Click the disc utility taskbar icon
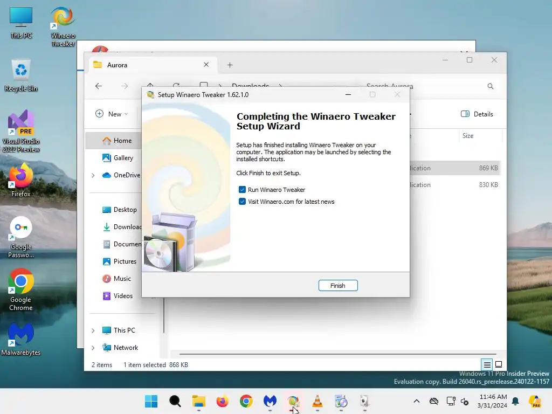 [x=341, y=401]
